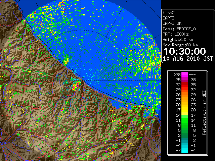Click the 'CAPPI_3K' product name
215x161 pixels.
click(172, 23)
